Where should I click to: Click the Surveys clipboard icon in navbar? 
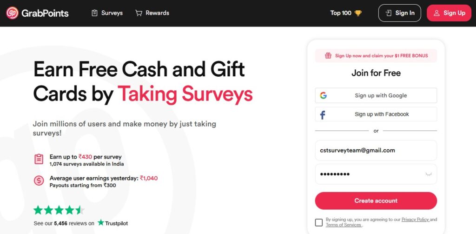pos(95,13)
